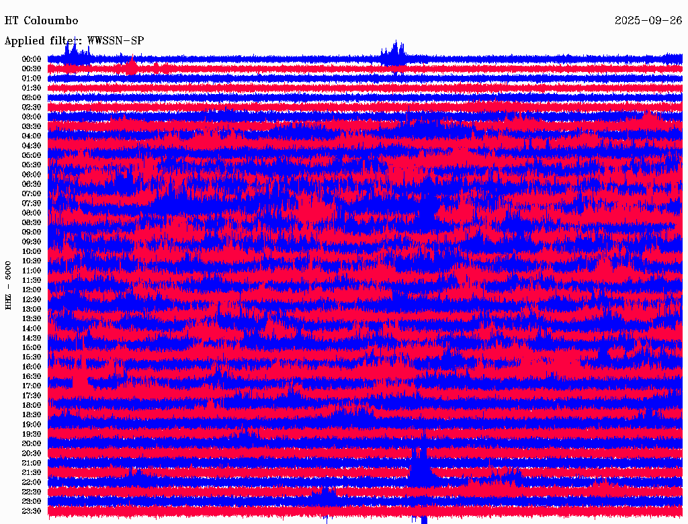Select the 20:30 time row label
The width and height of the screenshot is (688, 524).
(32, 453)
